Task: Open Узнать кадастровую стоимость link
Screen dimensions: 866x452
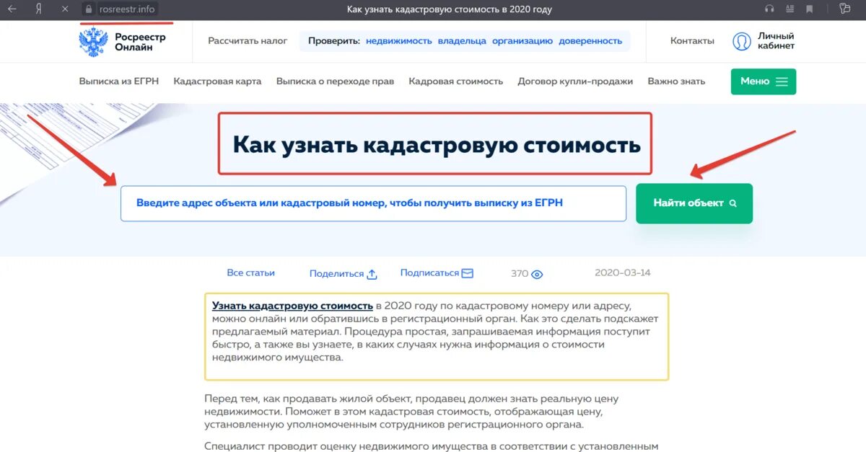Action: [292, 306]
